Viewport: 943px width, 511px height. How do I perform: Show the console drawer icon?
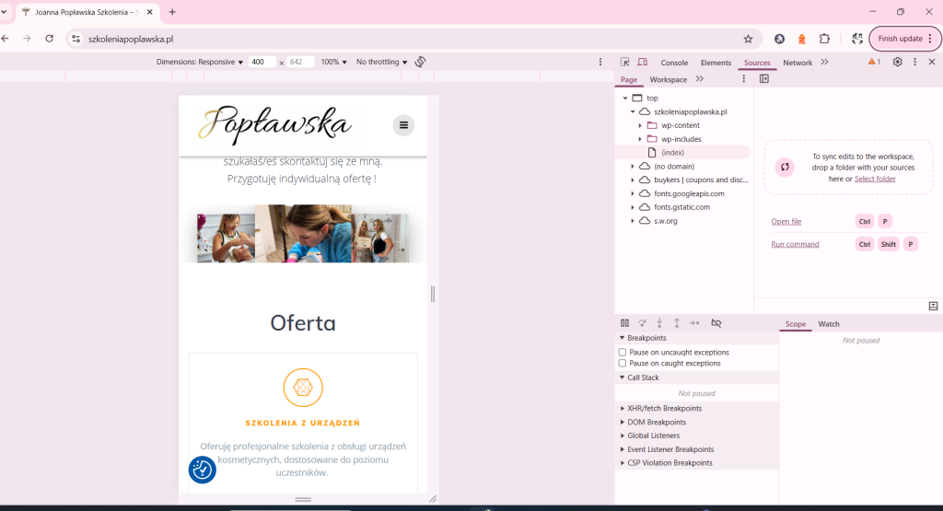[x=933, y=306]
